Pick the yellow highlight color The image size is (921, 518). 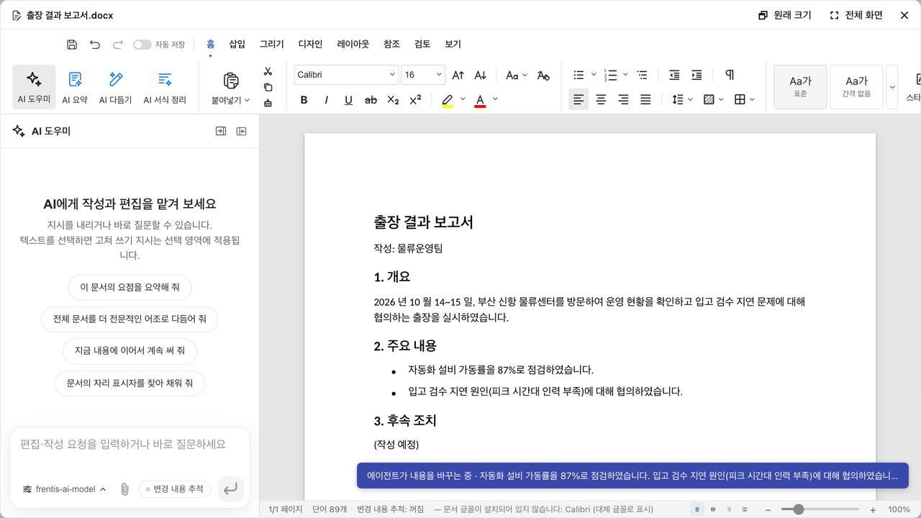[448, 100]
